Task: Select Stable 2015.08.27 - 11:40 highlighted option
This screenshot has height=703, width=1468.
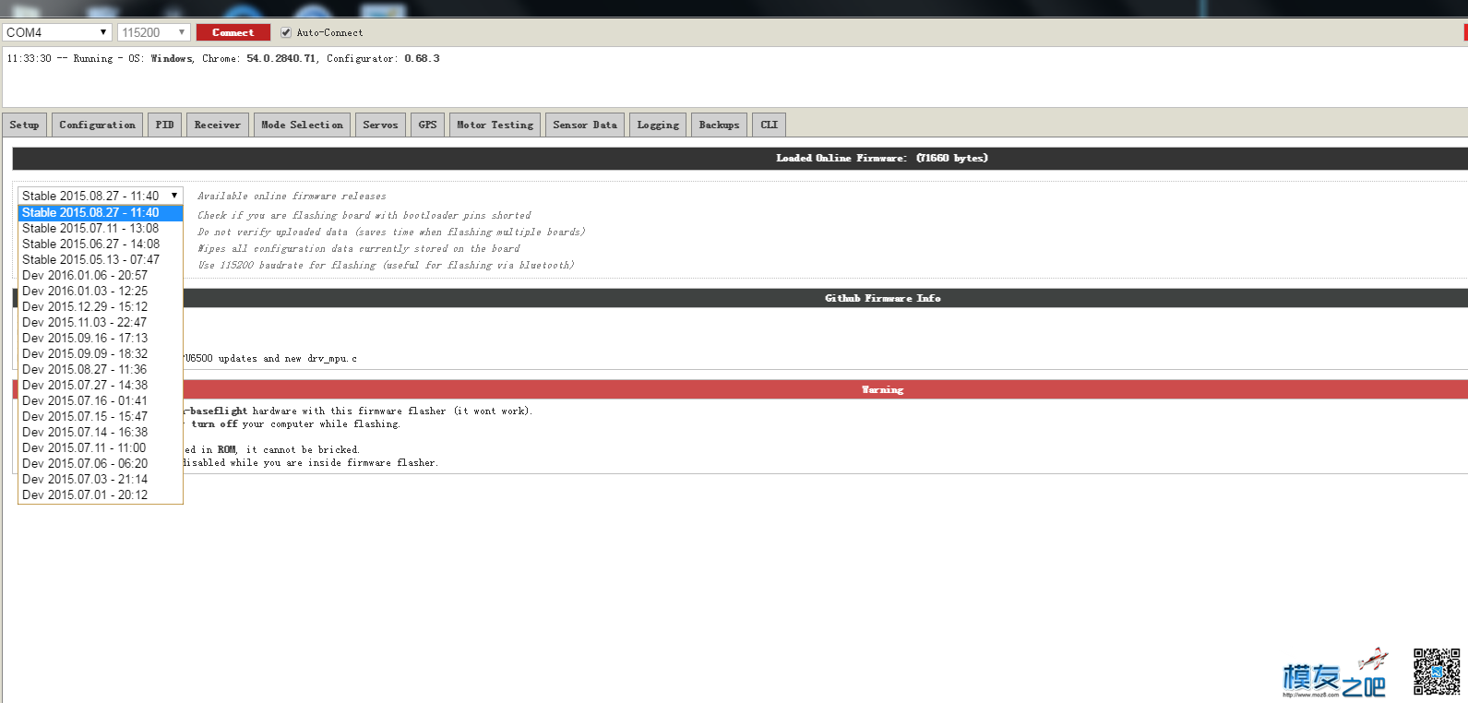Action: point(101,212)
